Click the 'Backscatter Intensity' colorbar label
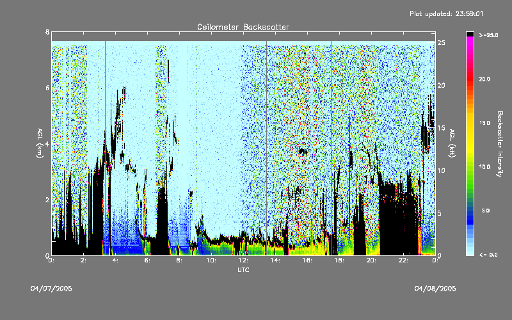Screen dimensions: 512x320 click(x=500, y=144)
